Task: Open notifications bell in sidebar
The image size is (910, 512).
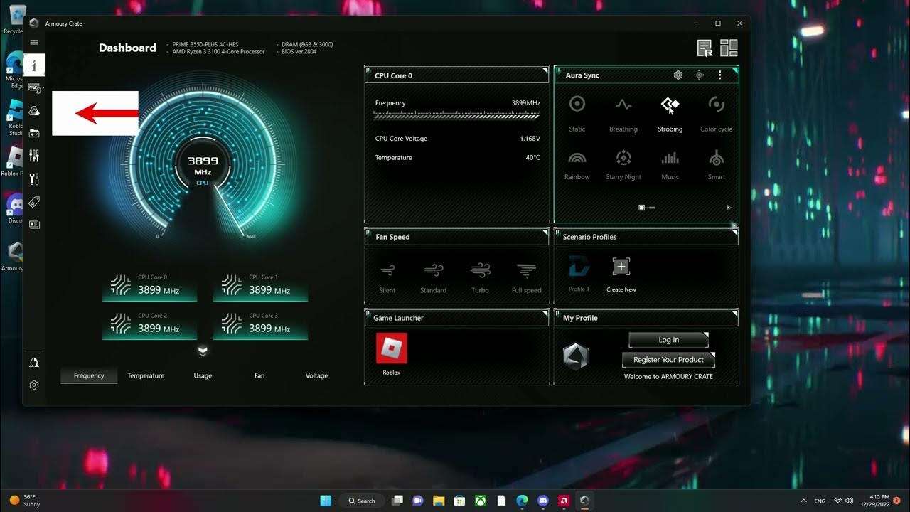Action: pyautogui.click(x=34, y=363)
